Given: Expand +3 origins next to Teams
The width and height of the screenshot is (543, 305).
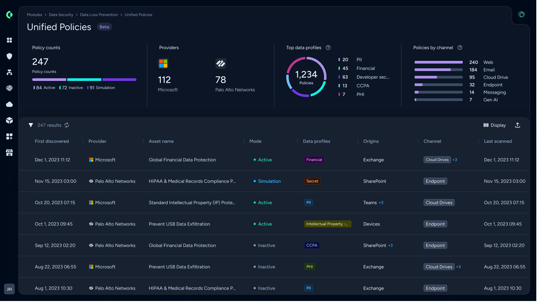Looking at the screenshot, I should tap(386, 205).
